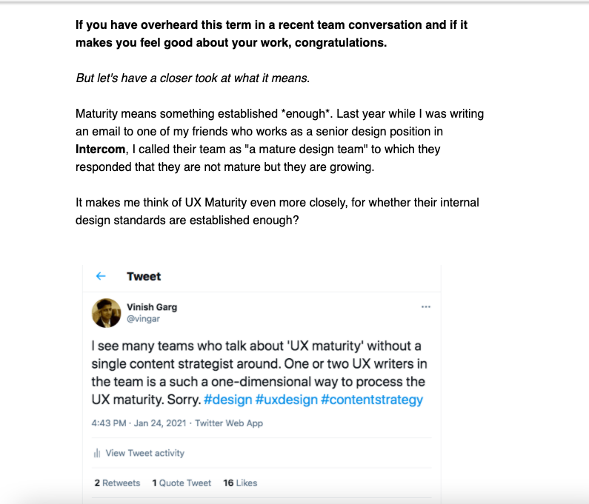
Task: Click the bar-chart Tweet activity icon
Action: (x=97, y=453)
